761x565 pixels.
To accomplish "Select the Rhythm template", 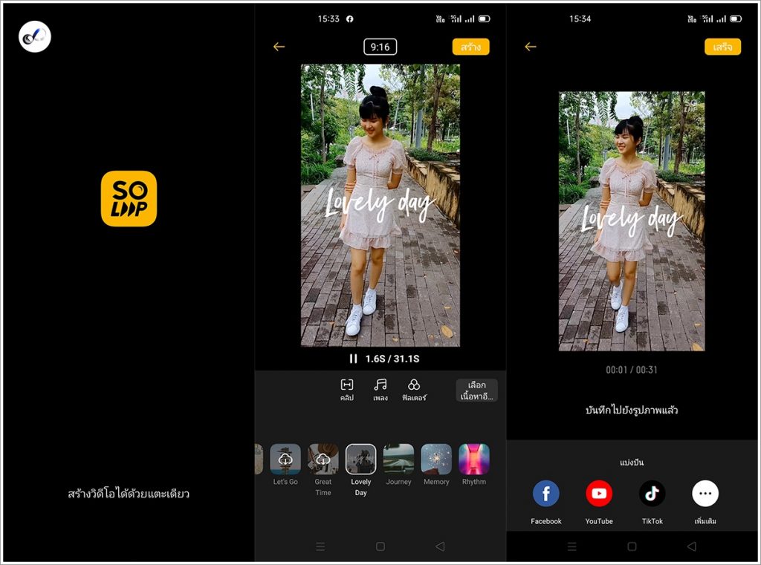I will tap(473, 459).
